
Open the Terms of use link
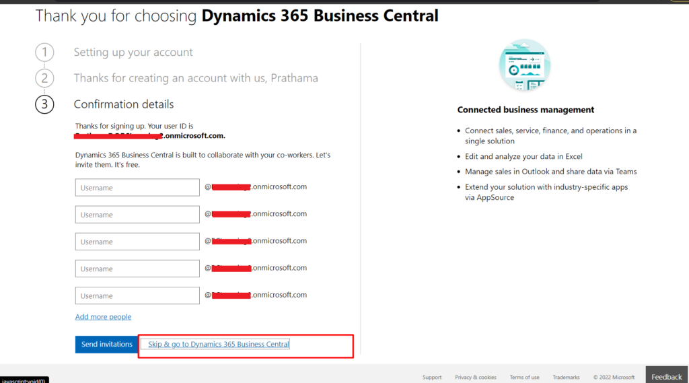coord(524,378)
